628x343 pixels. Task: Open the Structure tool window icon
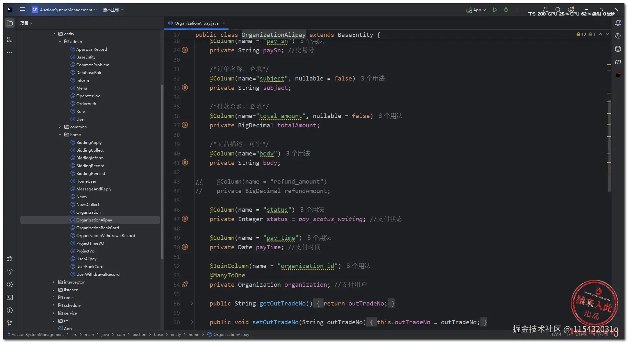pyautogui.click(x=10, y=39)
